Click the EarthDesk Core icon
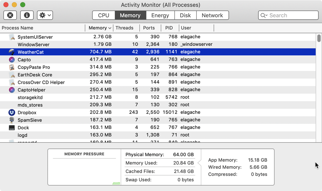Viewport: 322px width, 191px height. 12,75
